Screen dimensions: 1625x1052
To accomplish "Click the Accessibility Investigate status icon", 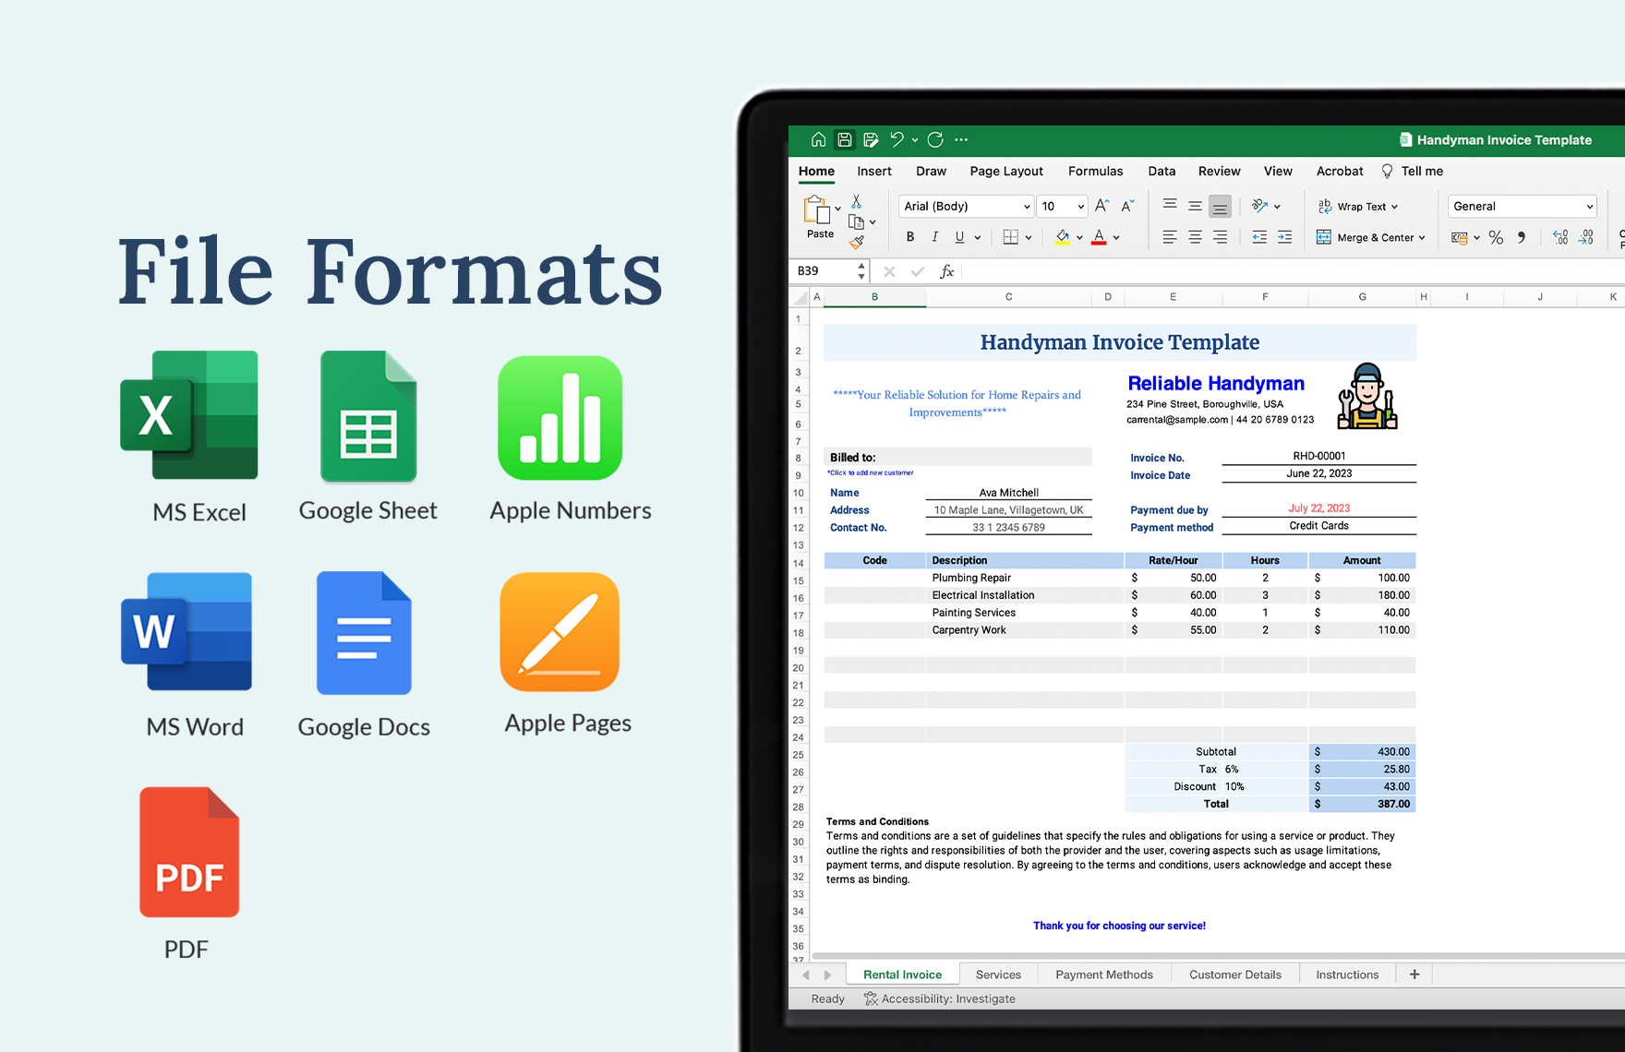I will 871,998.
